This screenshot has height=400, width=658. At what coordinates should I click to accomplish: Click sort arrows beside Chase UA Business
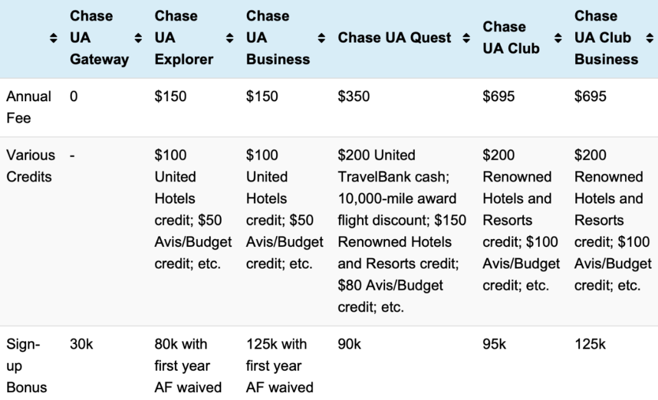322,38
